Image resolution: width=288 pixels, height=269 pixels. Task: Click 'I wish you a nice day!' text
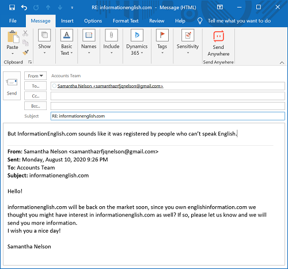coord(34,231)
